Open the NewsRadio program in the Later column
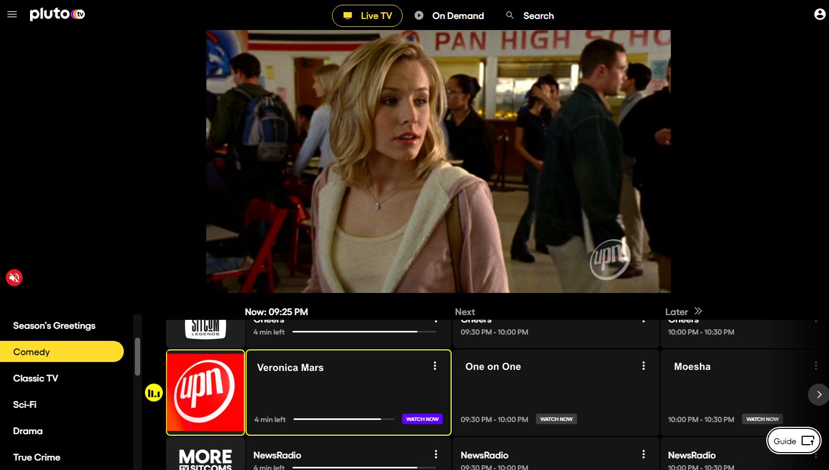This screenshot has height=470, width=829. [x=691, y=455]
